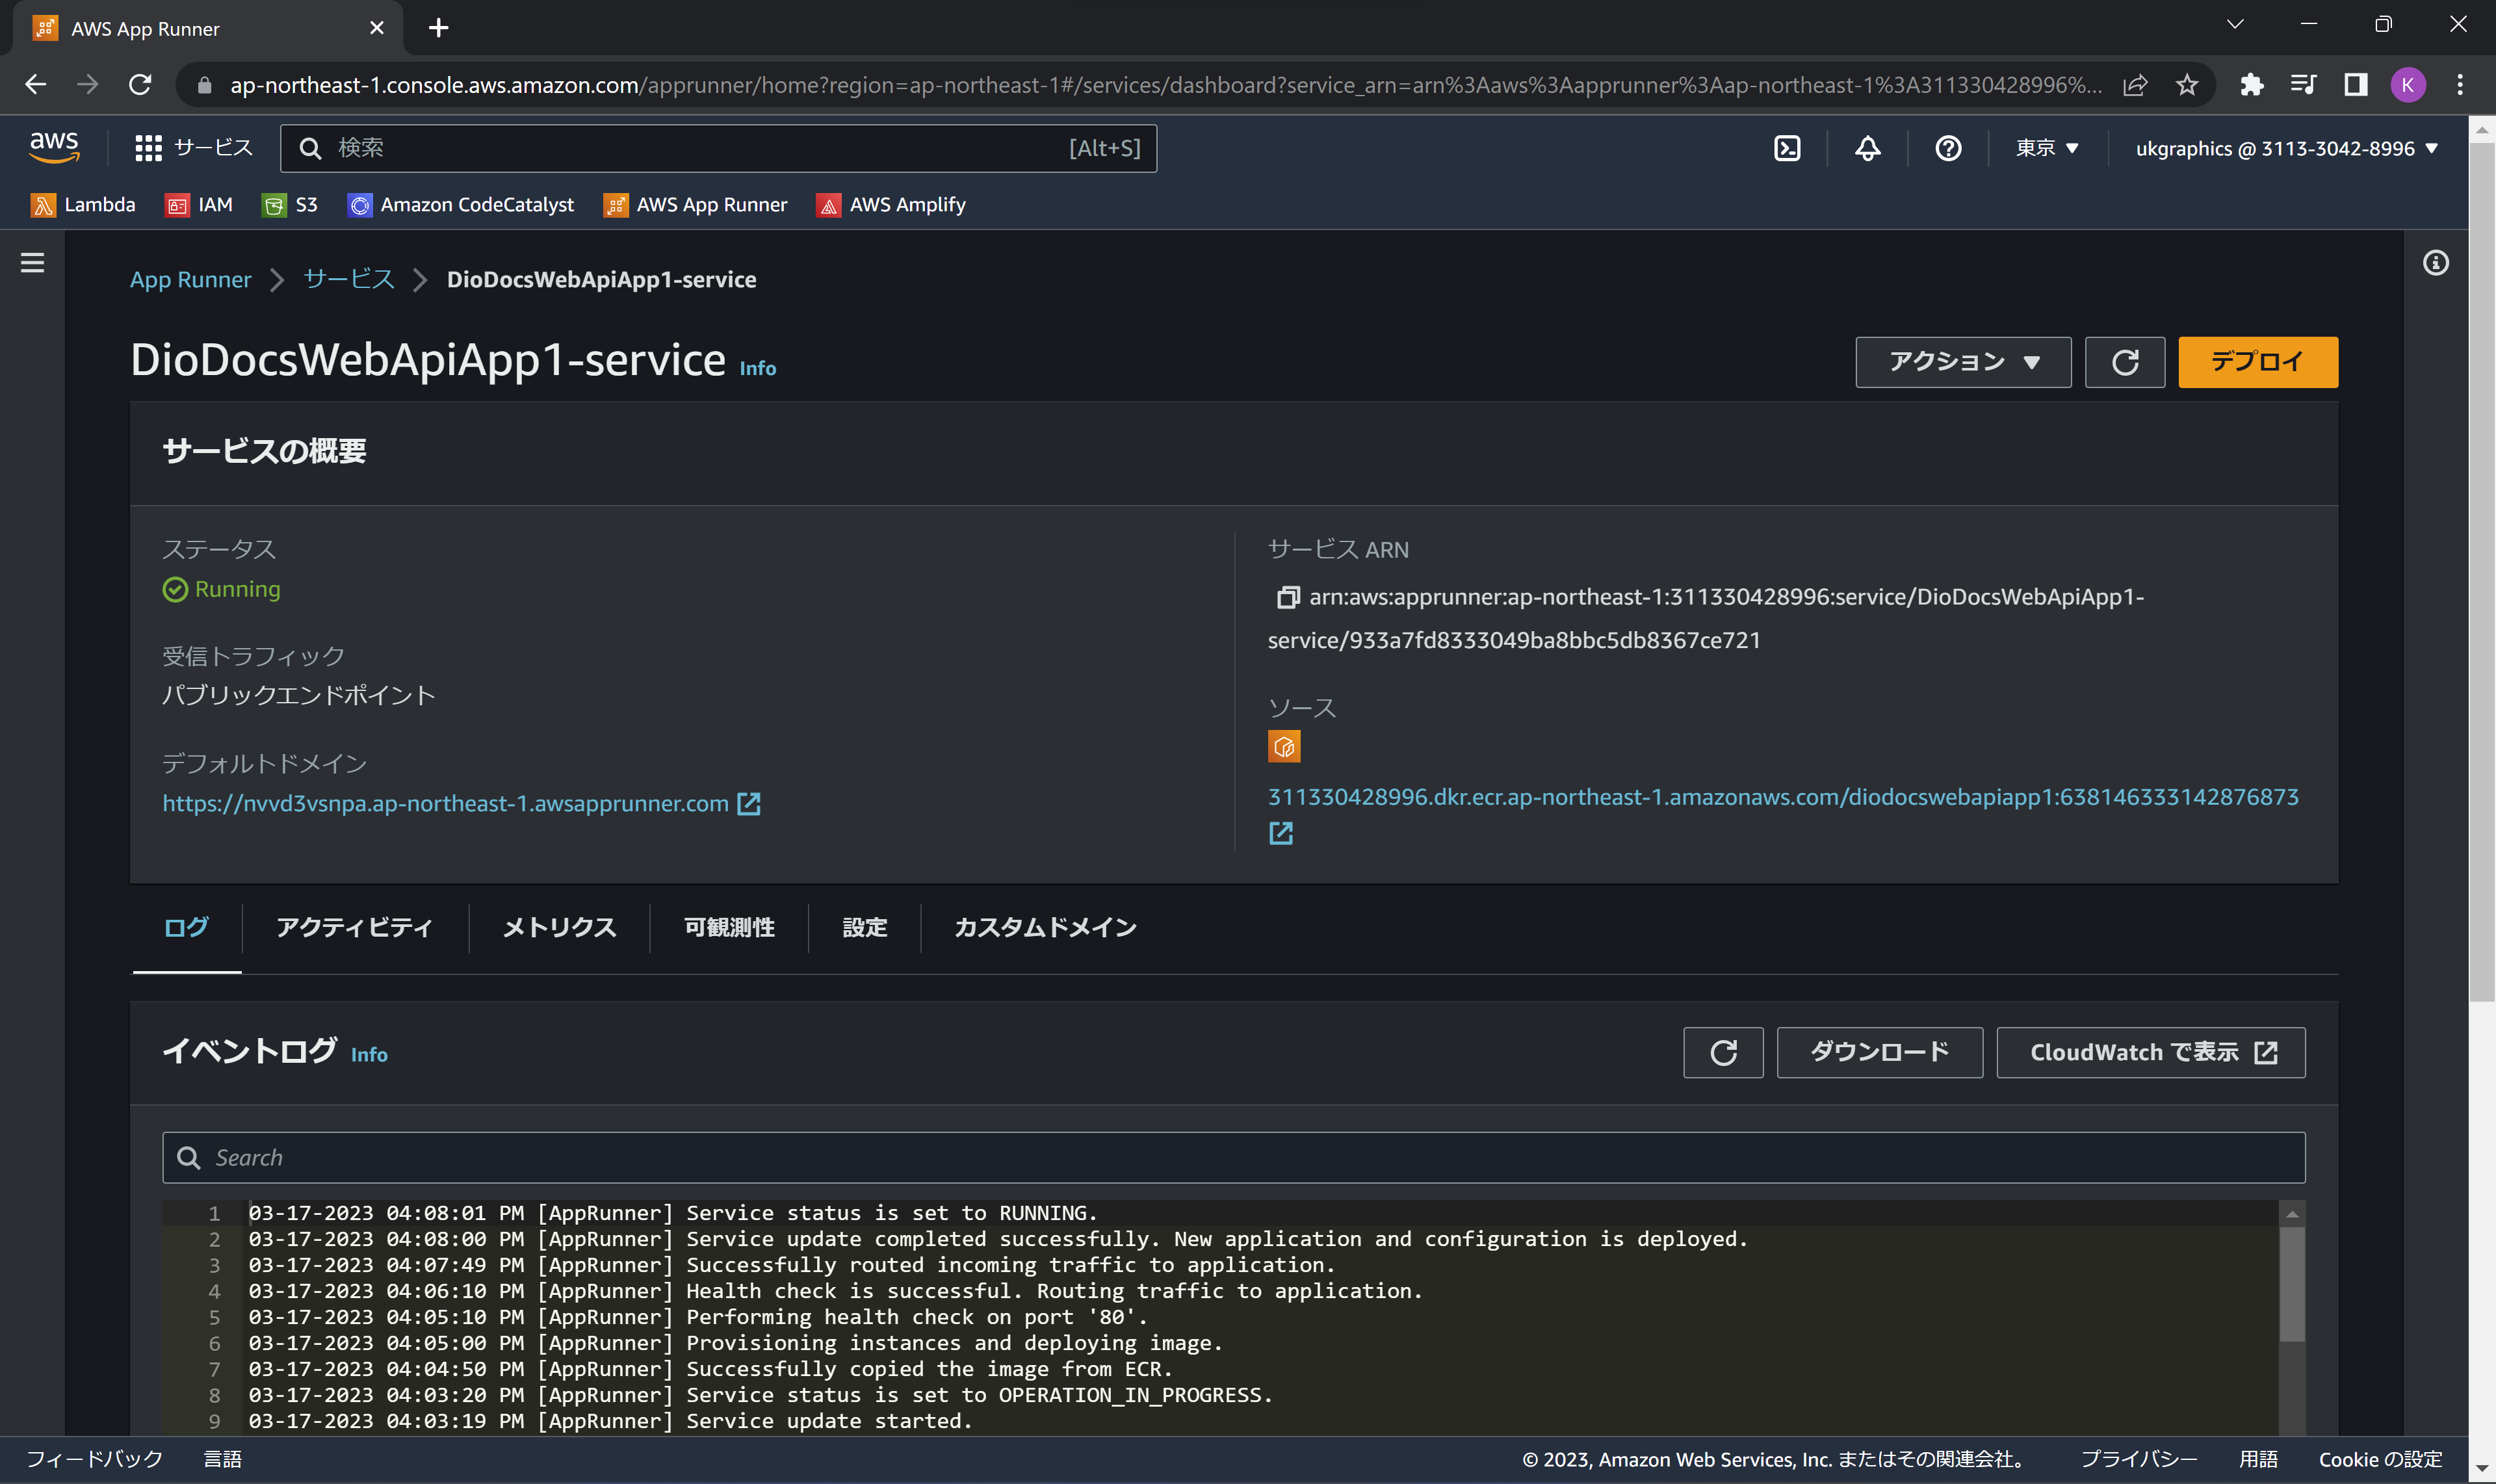
Task: Open browser extensions puzzle icon
Action: tap(2252, 85)
